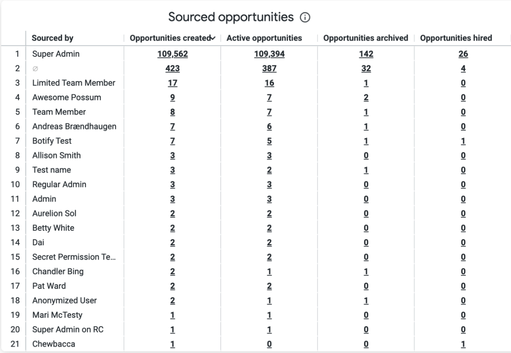This screenshot has width=511, height=353.
Task: Click the Active opportunities column header
Action: coord(264,38)
